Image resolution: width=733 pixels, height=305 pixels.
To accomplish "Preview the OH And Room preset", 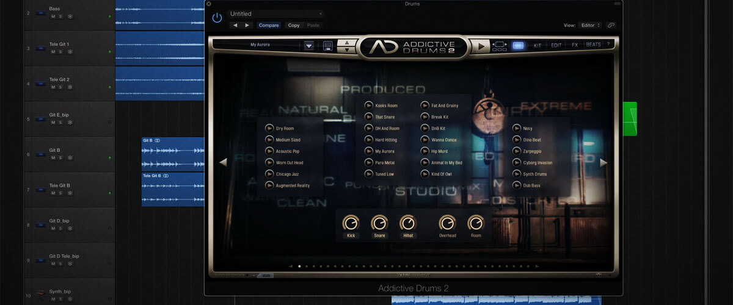I will [x=369, y=129].
